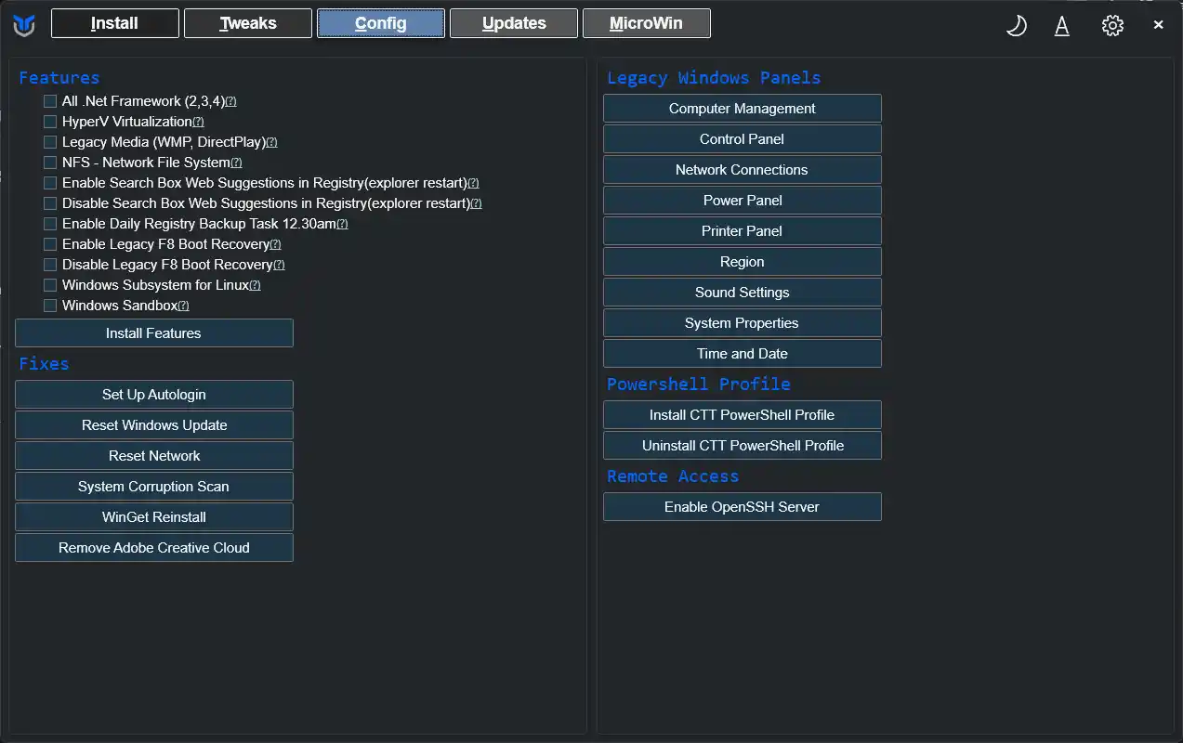Switch to the Install tab
This screenshot has width=1183, height=743.
pyautogui.click(x=115, y=23)
